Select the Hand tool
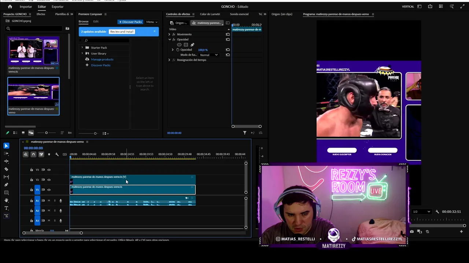Viewport: 469px width, 263px height. pos(6,200)
